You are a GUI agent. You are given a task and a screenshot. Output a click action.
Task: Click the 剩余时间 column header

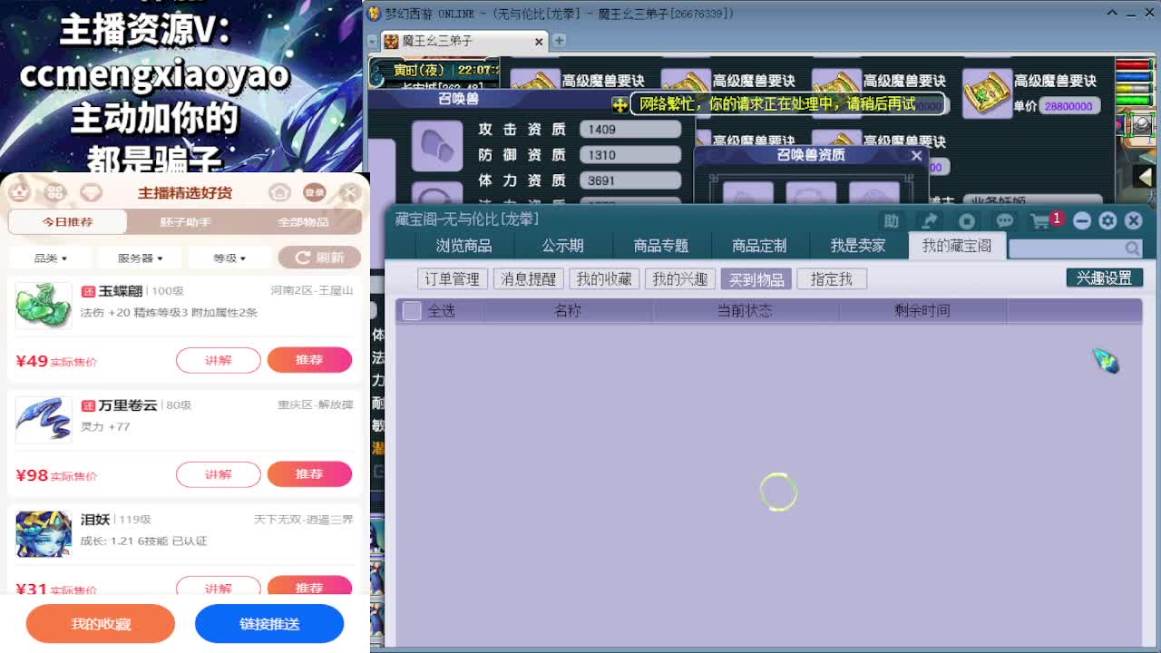point(922,310)
